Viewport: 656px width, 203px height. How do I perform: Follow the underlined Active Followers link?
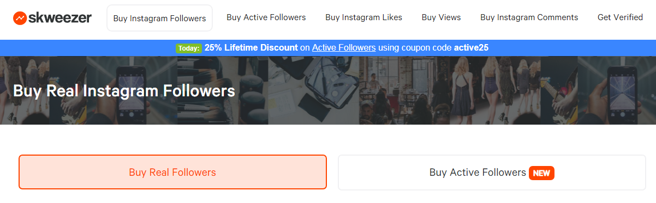pyautogui.click(x=344, y=47)
